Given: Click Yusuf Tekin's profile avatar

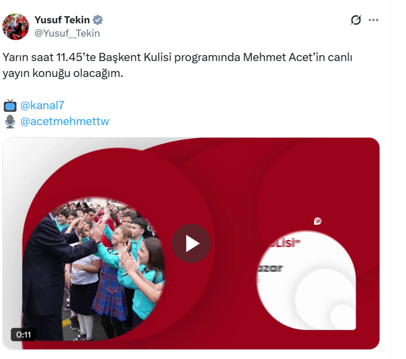Looking at the screenshot, I should pos(16,27).
